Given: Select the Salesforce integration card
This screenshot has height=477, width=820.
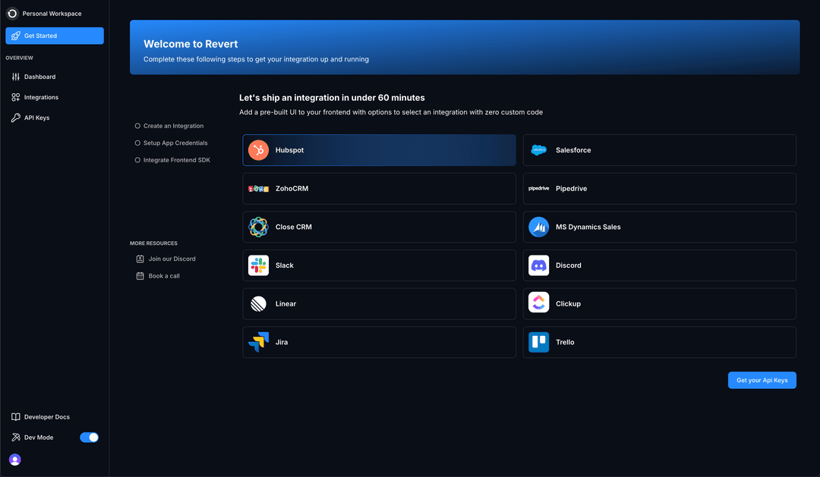Looking at the screenshot, I should 660,150.
